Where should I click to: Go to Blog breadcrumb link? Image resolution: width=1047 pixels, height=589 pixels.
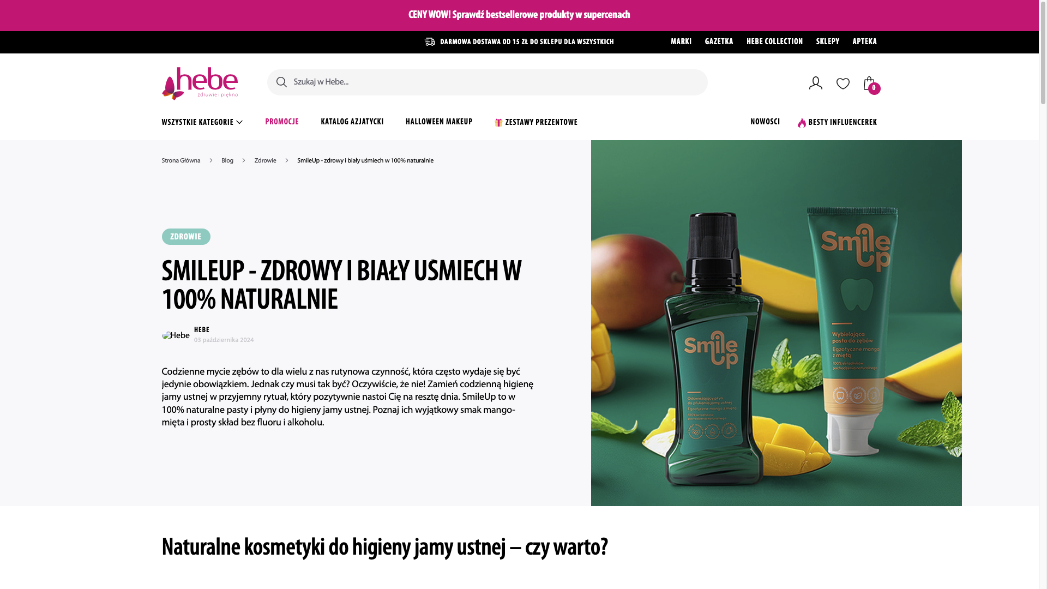pyautogui.click(x=227, y=161)
